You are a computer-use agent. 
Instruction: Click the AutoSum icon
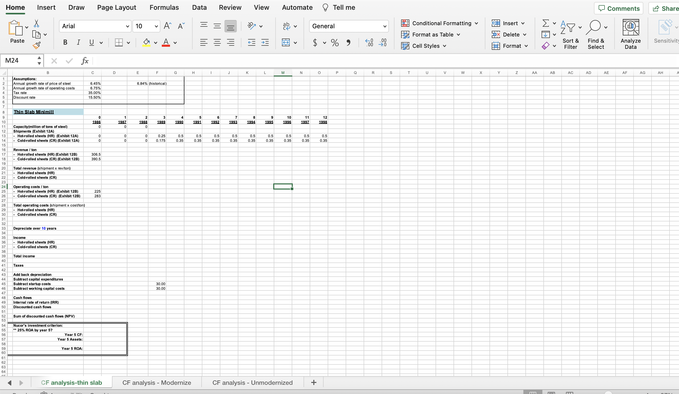[546, 23]
